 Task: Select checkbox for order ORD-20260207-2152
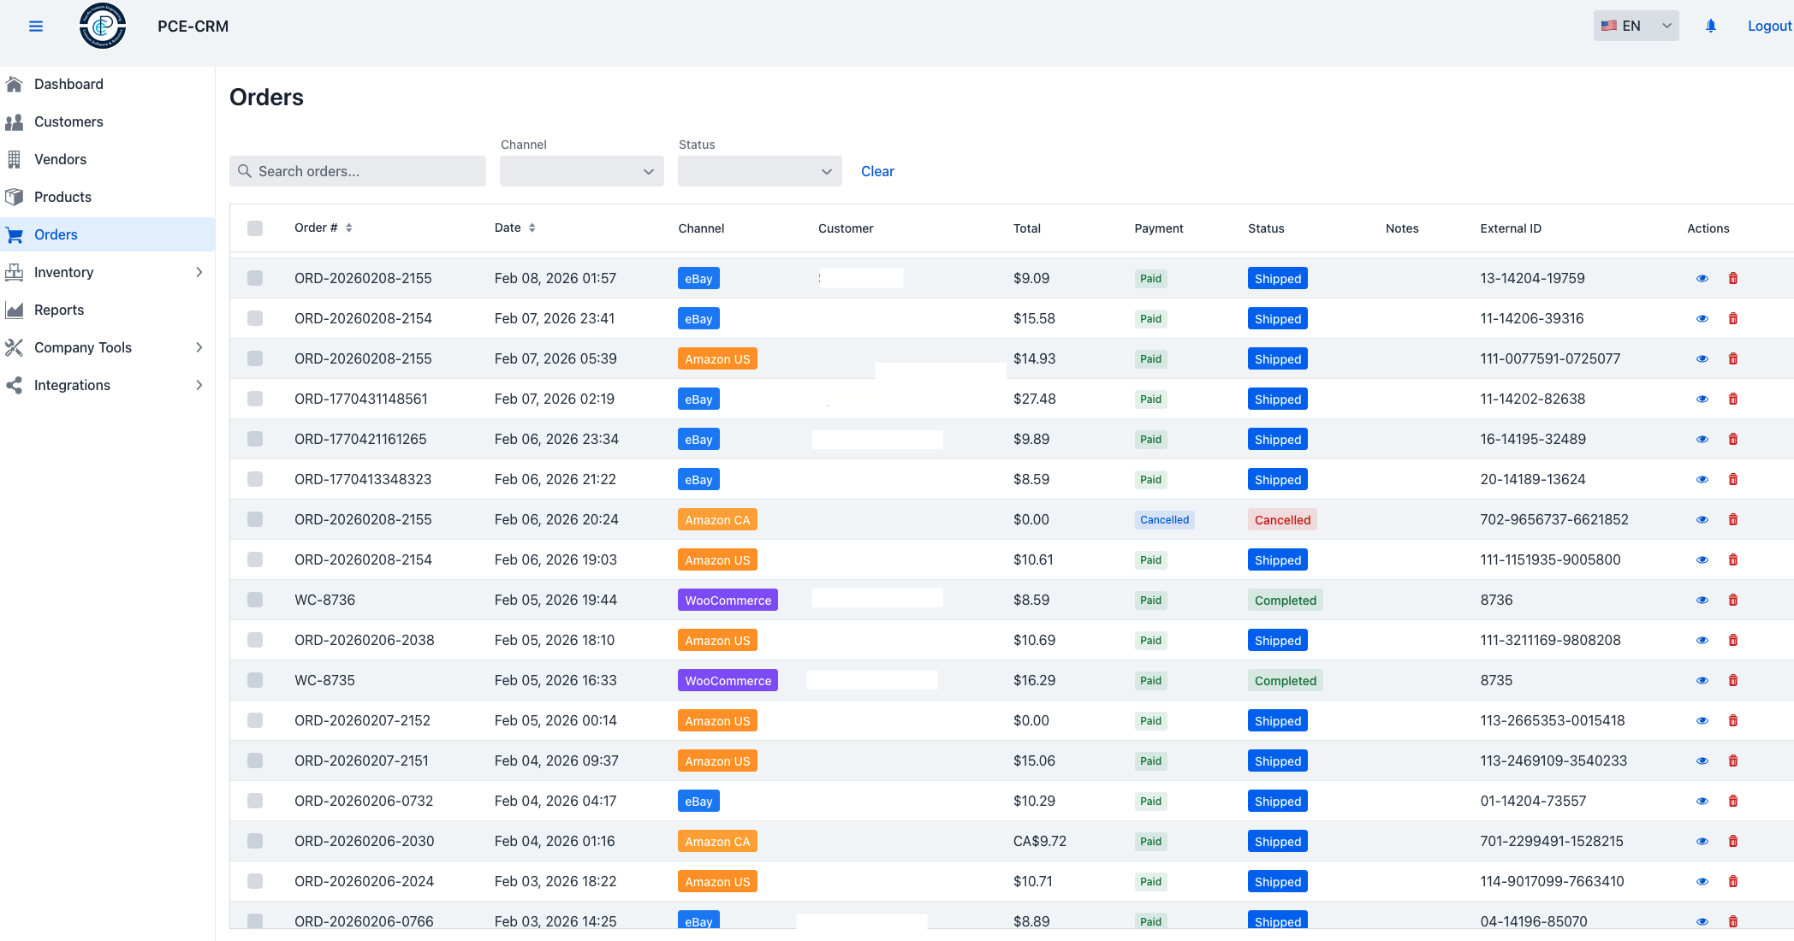[255, 721]
